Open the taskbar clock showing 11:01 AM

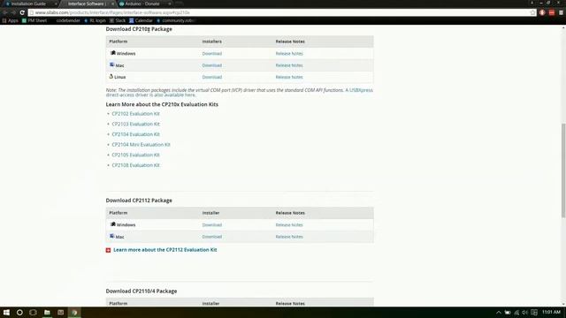pyautogui.click(x=551, y=312)
